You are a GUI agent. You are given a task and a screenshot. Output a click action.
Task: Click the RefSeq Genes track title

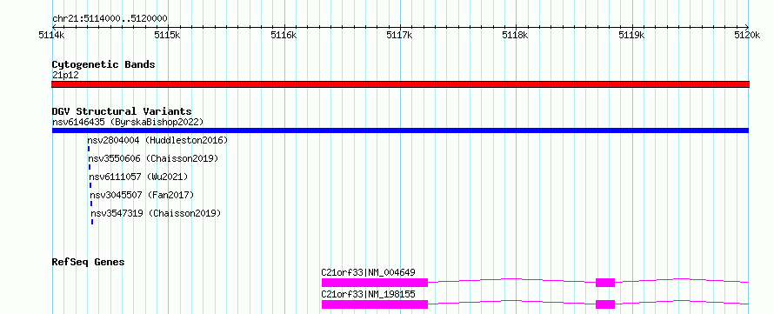pos(88,262)
